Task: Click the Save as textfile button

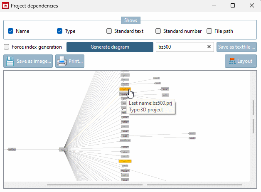Action: (236, 47)
